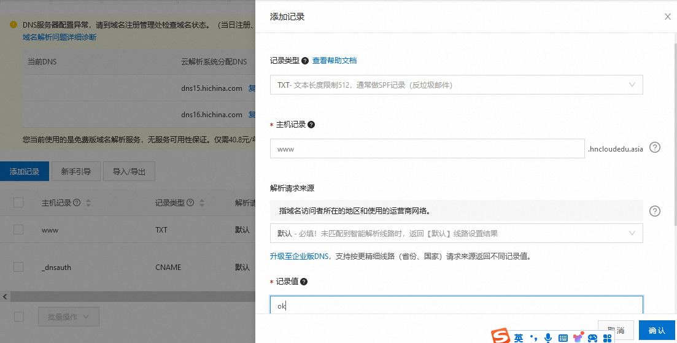Click Sogou voice input microphone icon
677x343 pixels.
tap(548, 338)
